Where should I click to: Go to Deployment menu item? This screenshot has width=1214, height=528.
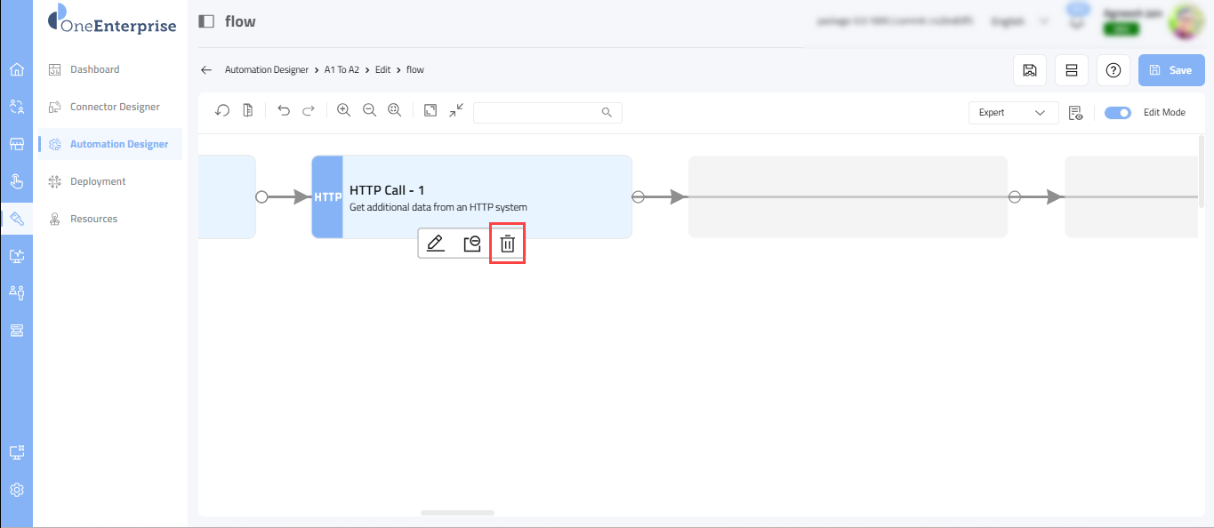(x=98, y=181)
